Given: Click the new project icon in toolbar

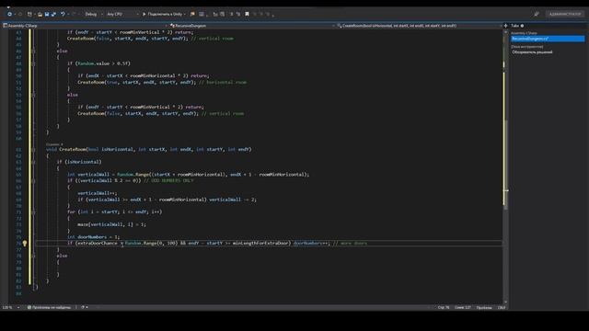Looking at the screenshot, I should pyautogui.click(x=29, y=15).
